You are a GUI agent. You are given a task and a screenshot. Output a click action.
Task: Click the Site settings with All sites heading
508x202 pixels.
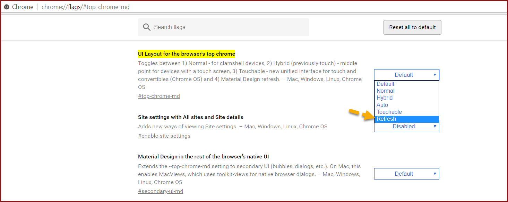190,117
